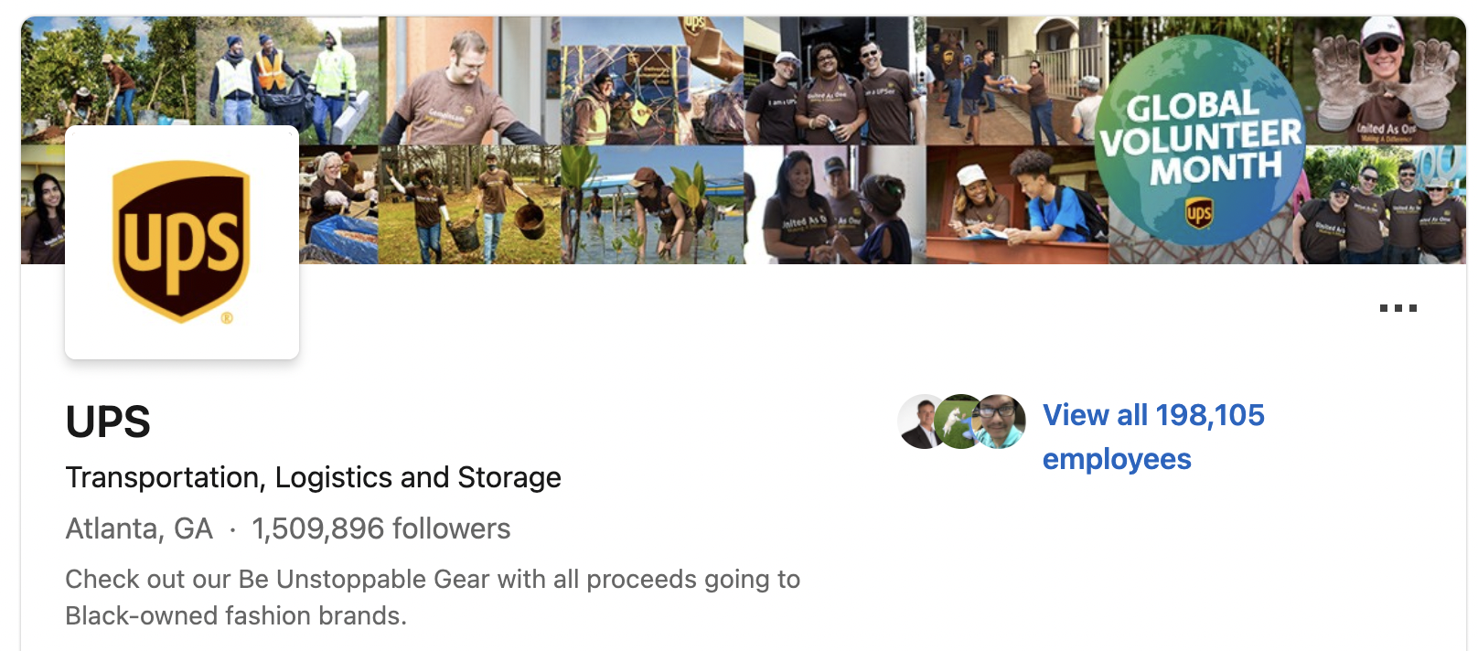Open photo of woman planting mangroves in water

click(x=652, y=205)
